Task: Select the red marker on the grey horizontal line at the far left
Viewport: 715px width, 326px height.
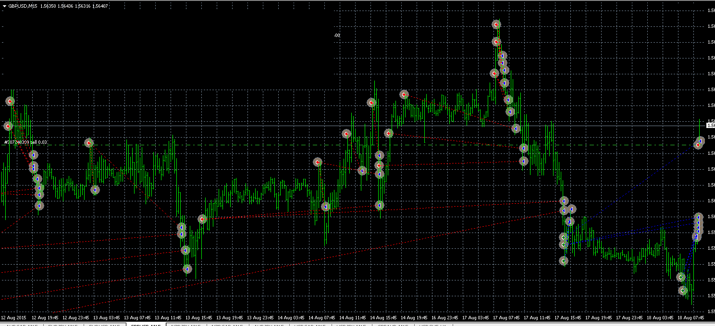Action: click(8, 126)
